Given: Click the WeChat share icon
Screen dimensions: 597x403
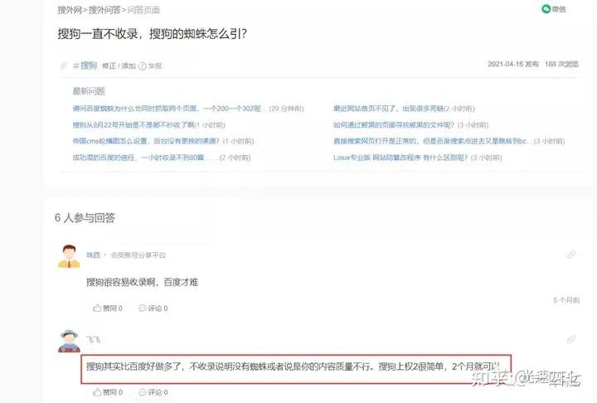Looking at the screenshot, I should [x=546, y=9].
